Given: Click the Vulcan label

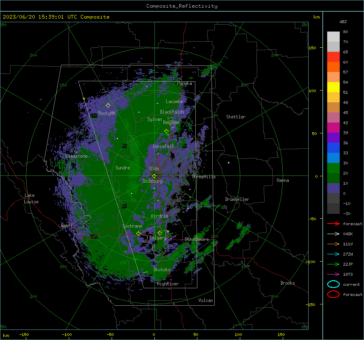Looking at the screenshot, I should (x=205, y=300).
